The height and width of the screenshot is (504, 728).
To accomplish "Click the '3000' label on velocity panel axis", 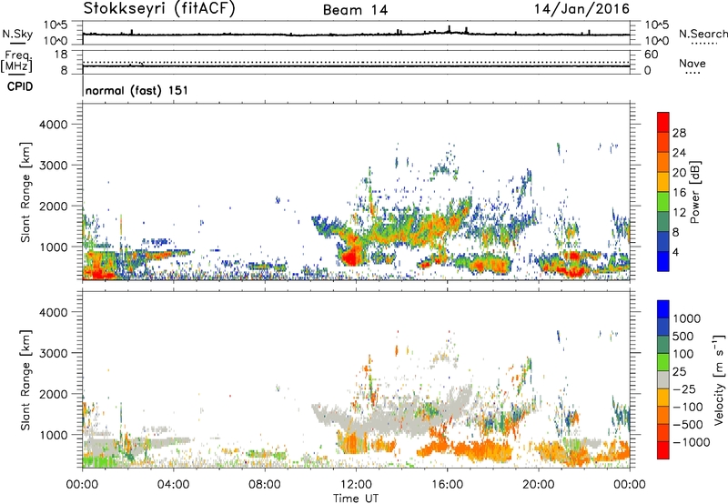I will 54,353.
